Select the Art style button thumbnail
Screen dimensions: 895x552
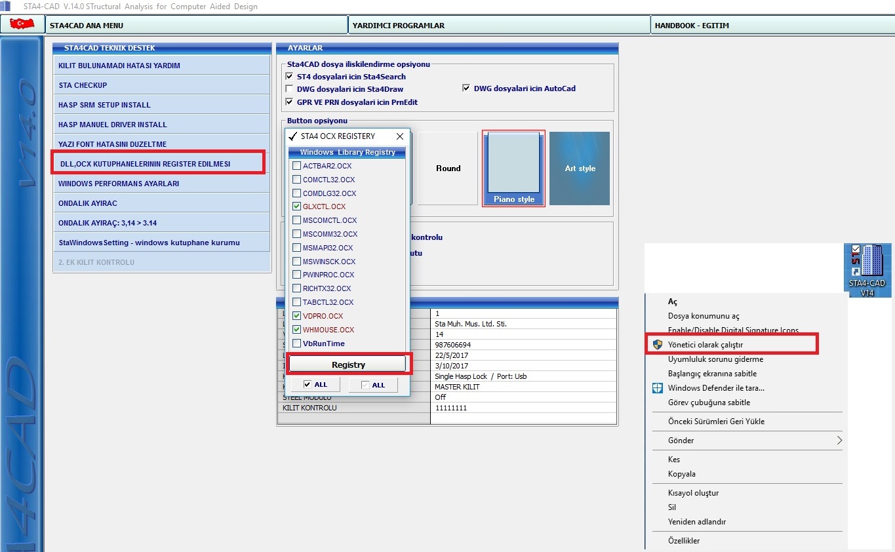click(x=580, y=168)
